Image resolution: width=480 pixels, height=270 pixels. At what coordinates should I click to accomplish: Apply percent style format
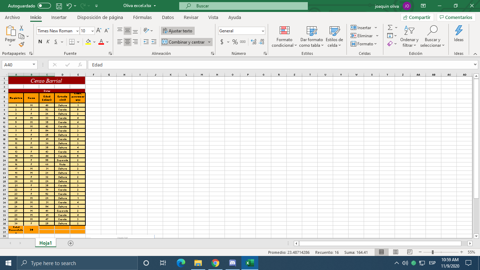[235, 42]
